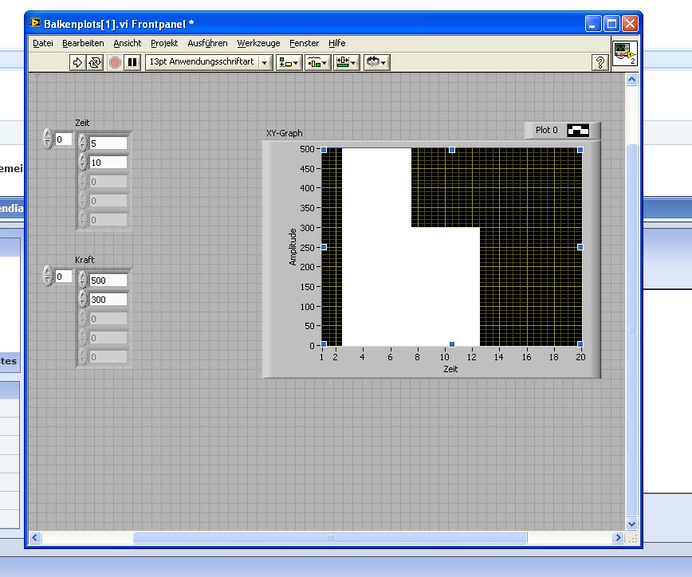Viewport: 692px width, 577px height.
Task: Open the Werkzeuge menu
Action: click(258, 43)
